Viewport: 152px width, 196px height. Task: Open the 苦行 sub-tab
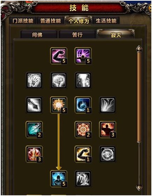tap(77, 35)
